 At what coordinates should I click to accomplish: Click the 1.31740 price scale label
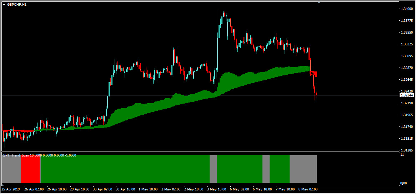(x=407, y=126)
